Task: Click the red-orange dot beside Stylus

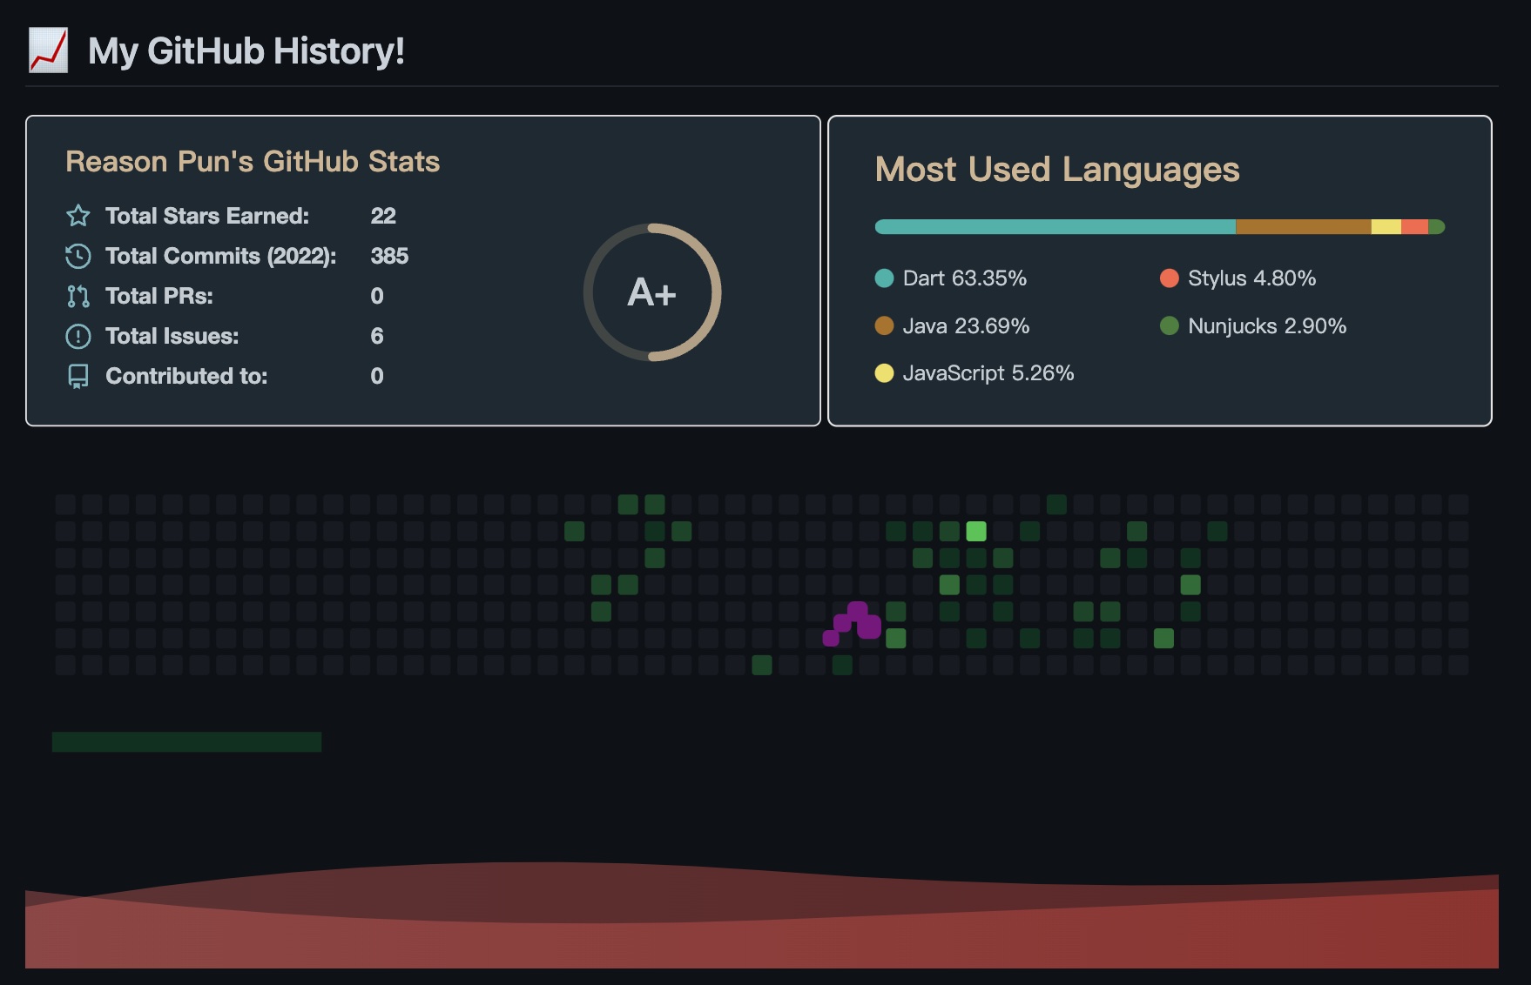Action: coord(1169,278)
